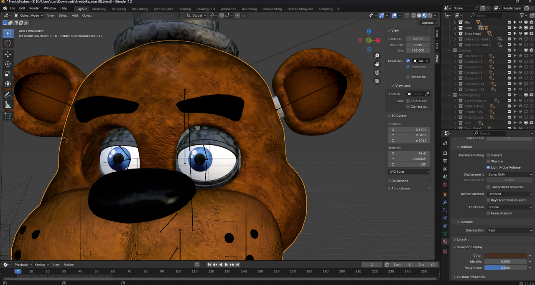Open the Render Method Dithered dropdown
Screen dimensions: 535x285
510,194
